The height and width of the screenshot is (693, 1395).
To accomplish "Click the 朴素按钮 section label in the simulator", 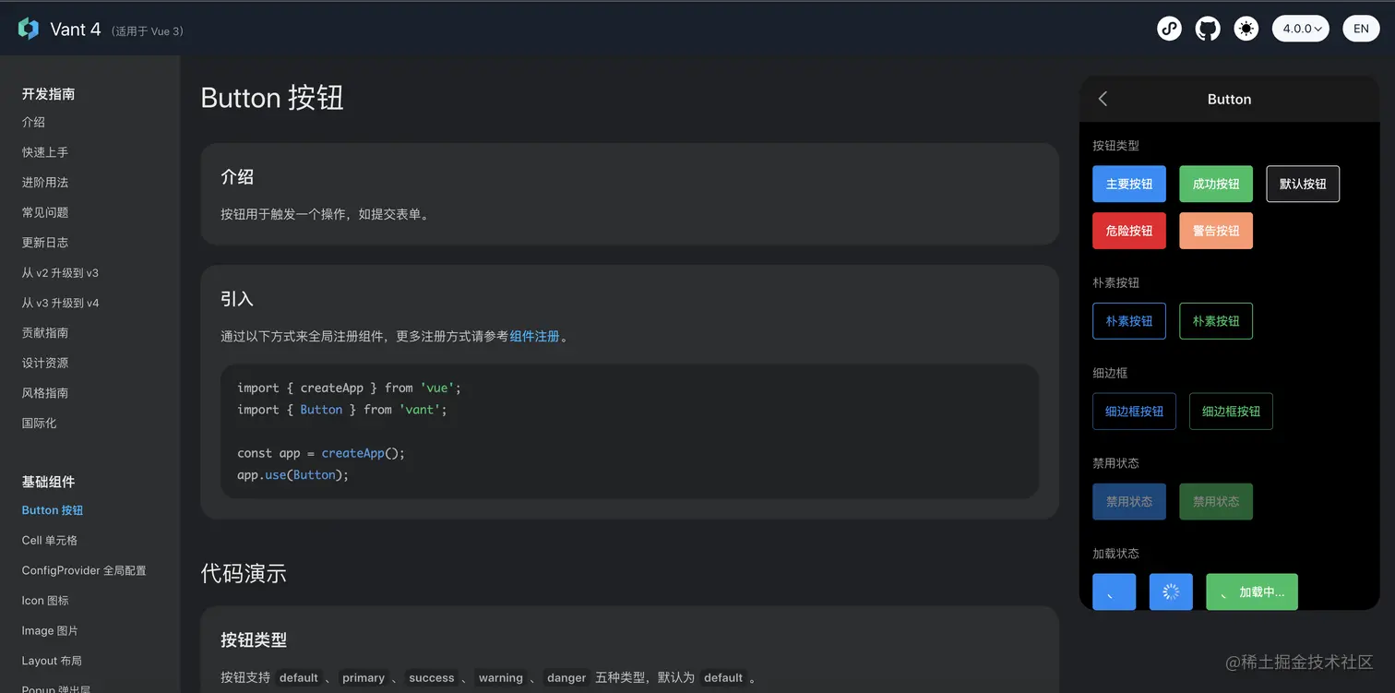I will click(x=1115, y=282).
